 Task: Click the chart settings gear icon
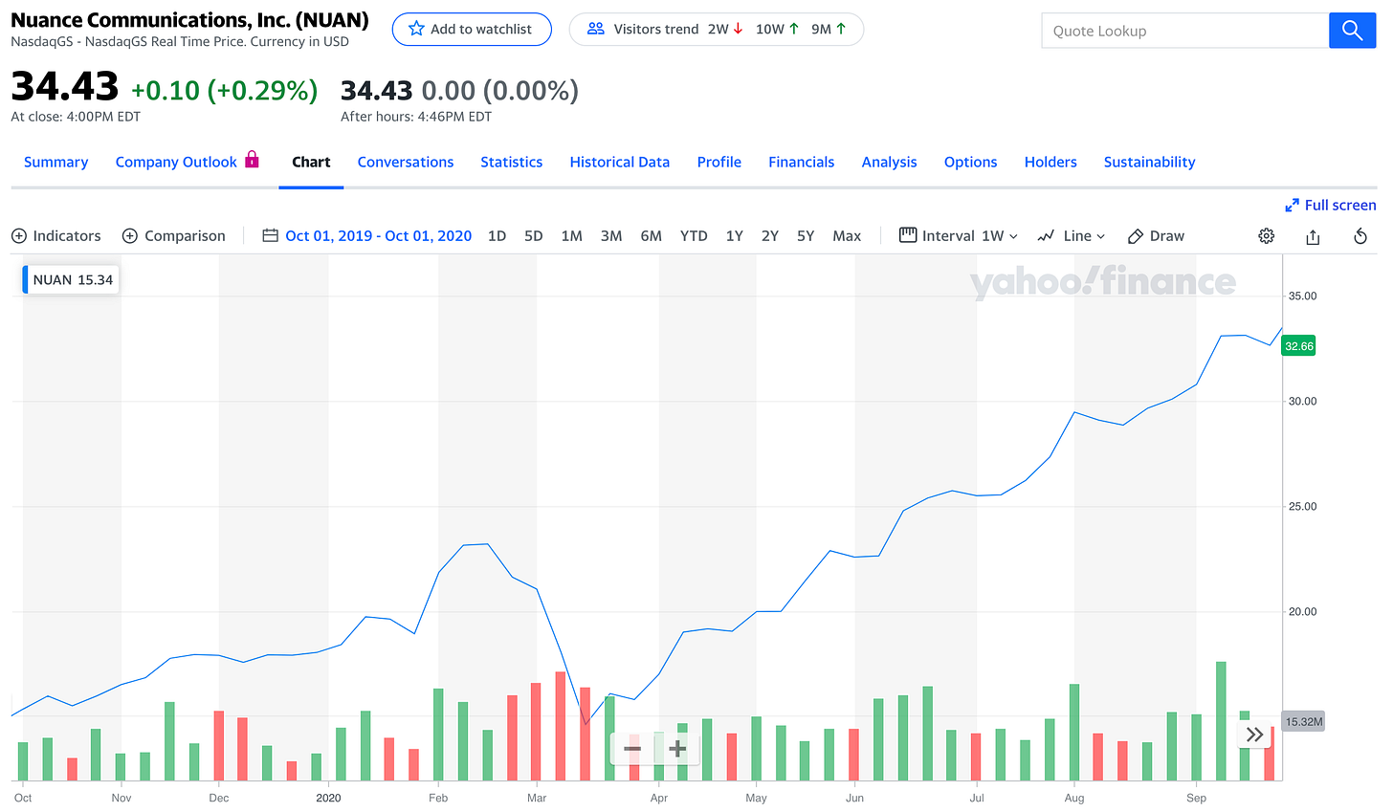pos(1266,236)
